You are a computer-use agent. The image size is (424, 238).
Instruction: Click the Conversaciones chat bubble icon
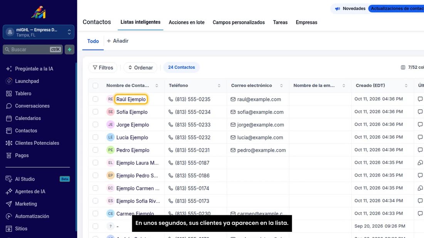[9, 106]
